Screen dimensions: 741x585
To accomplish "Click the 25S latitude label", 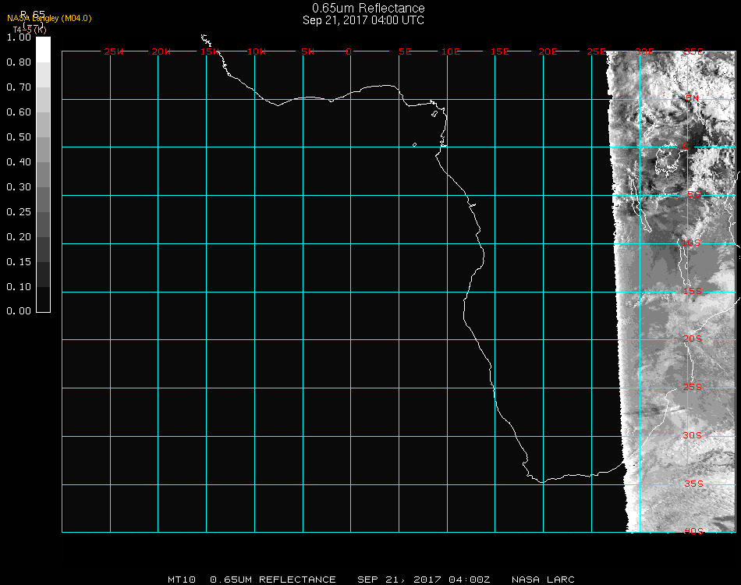I will [x=693, y=387].
